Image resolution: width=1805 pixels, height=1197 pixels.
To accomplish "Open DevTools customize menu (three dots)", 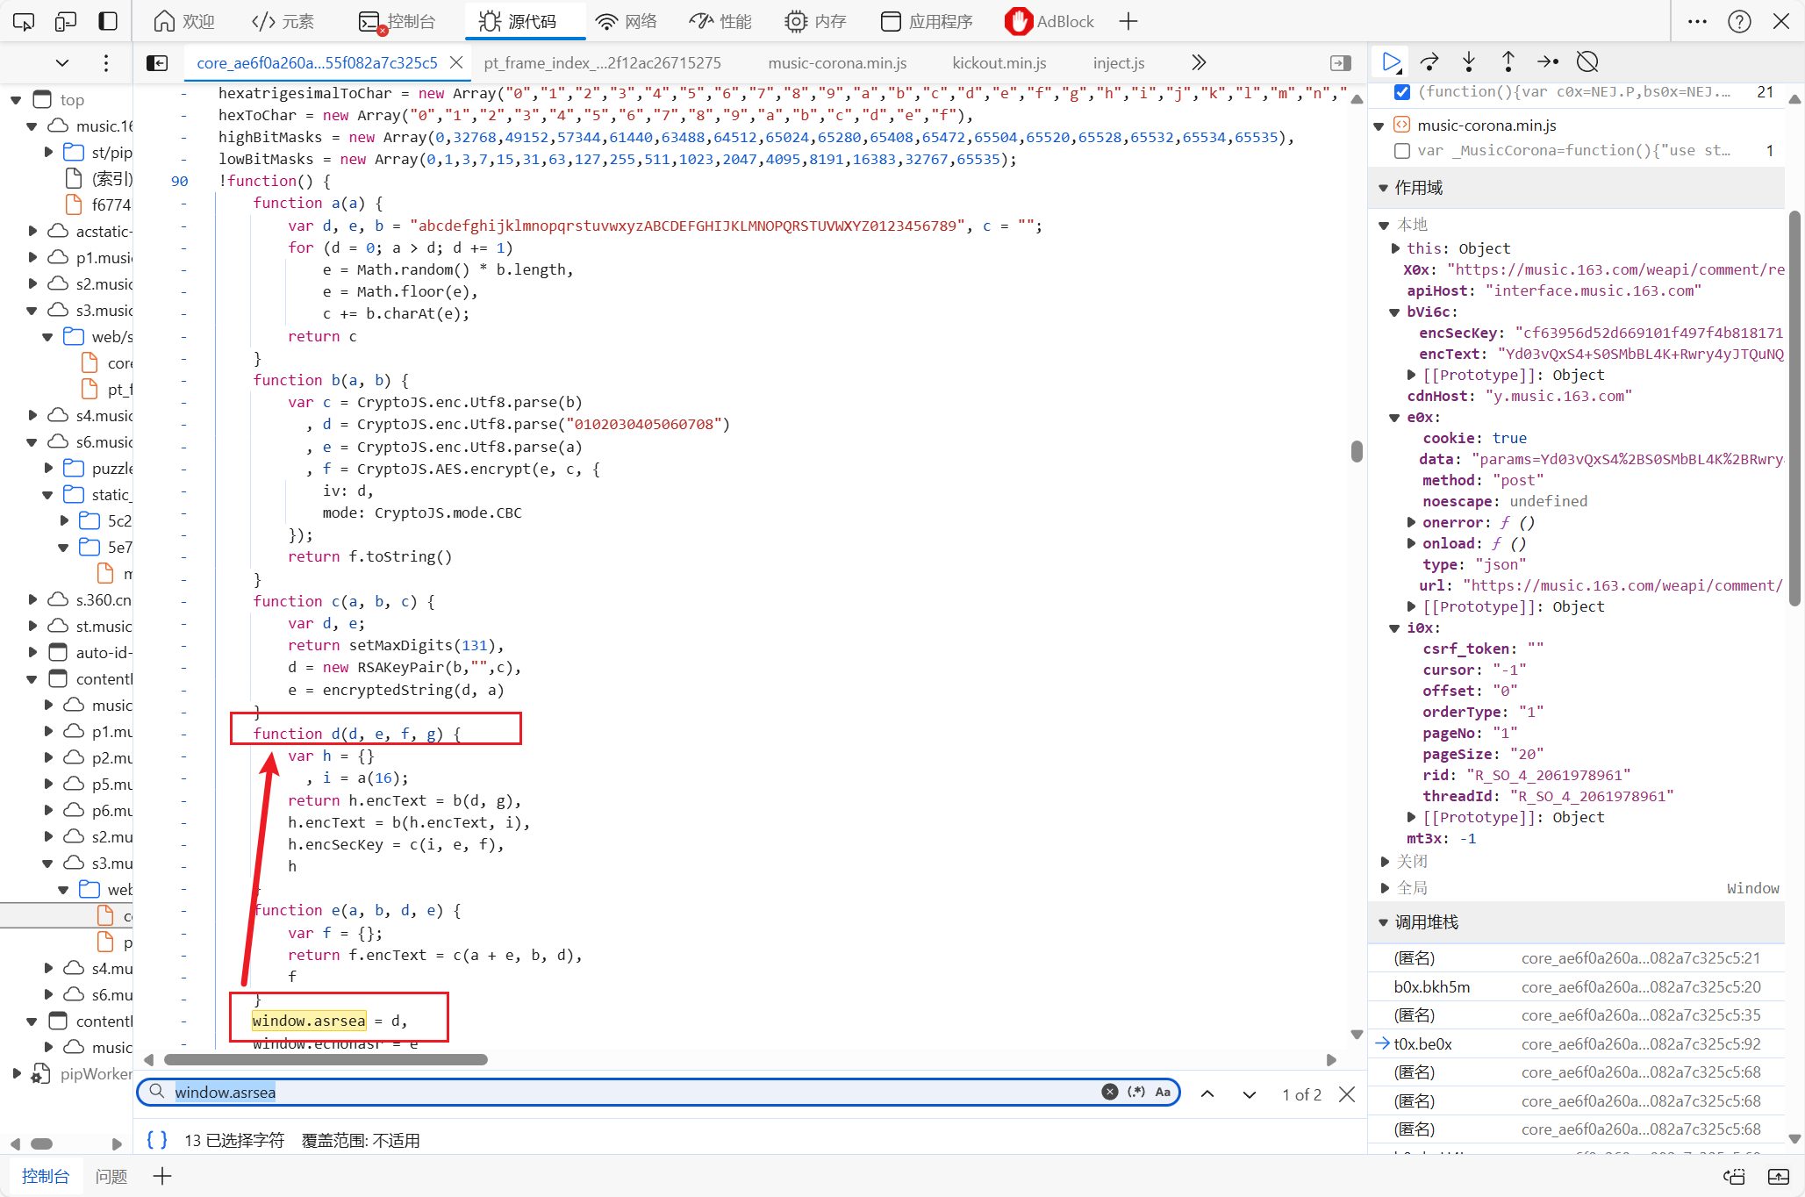I will (1697, 21).
